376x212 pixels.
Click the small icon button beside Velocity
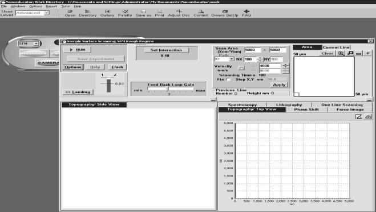coord(241,68)
